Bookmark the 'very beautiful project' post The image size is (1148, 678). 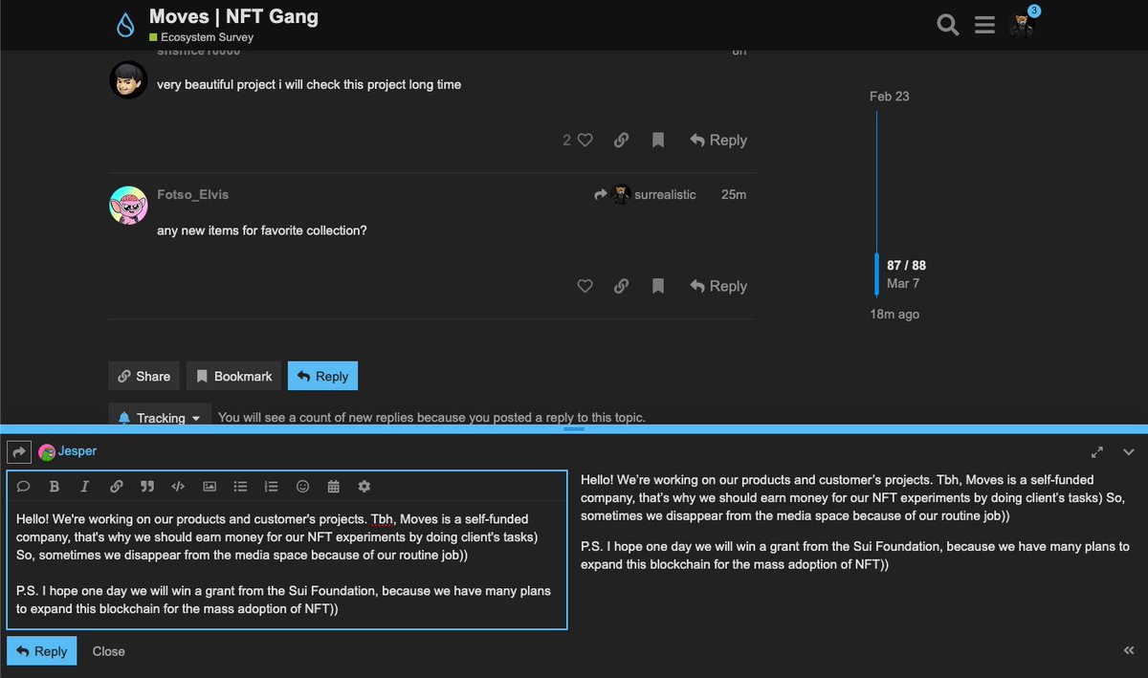click(658, 140)
